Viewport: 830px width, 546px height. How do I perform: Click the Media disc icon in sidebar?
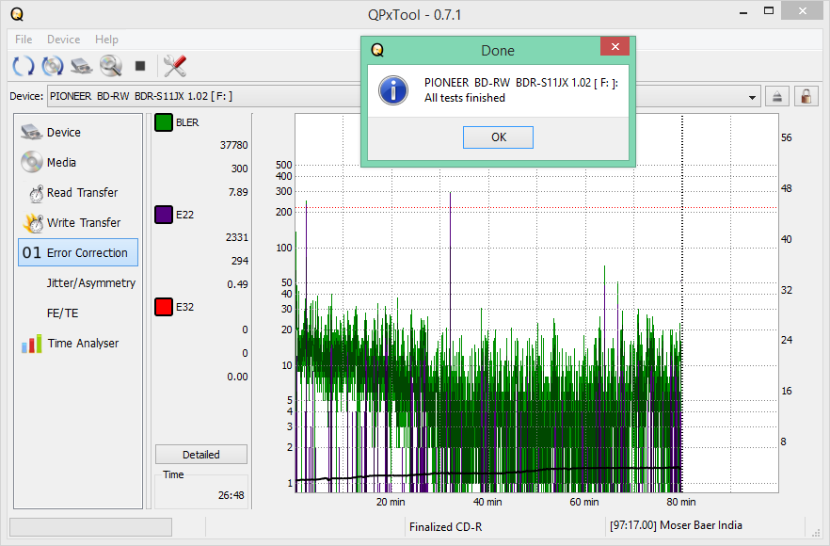coord(32,162)
